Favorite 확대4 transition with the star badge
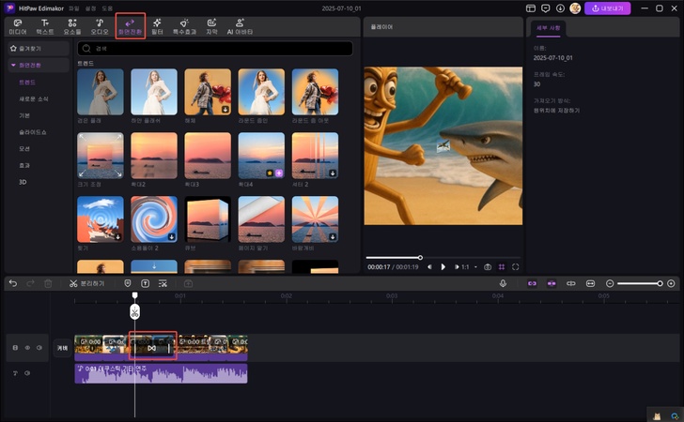Viewport: 684px width, 422px height. pyautogui.click(x=270, y=173)
